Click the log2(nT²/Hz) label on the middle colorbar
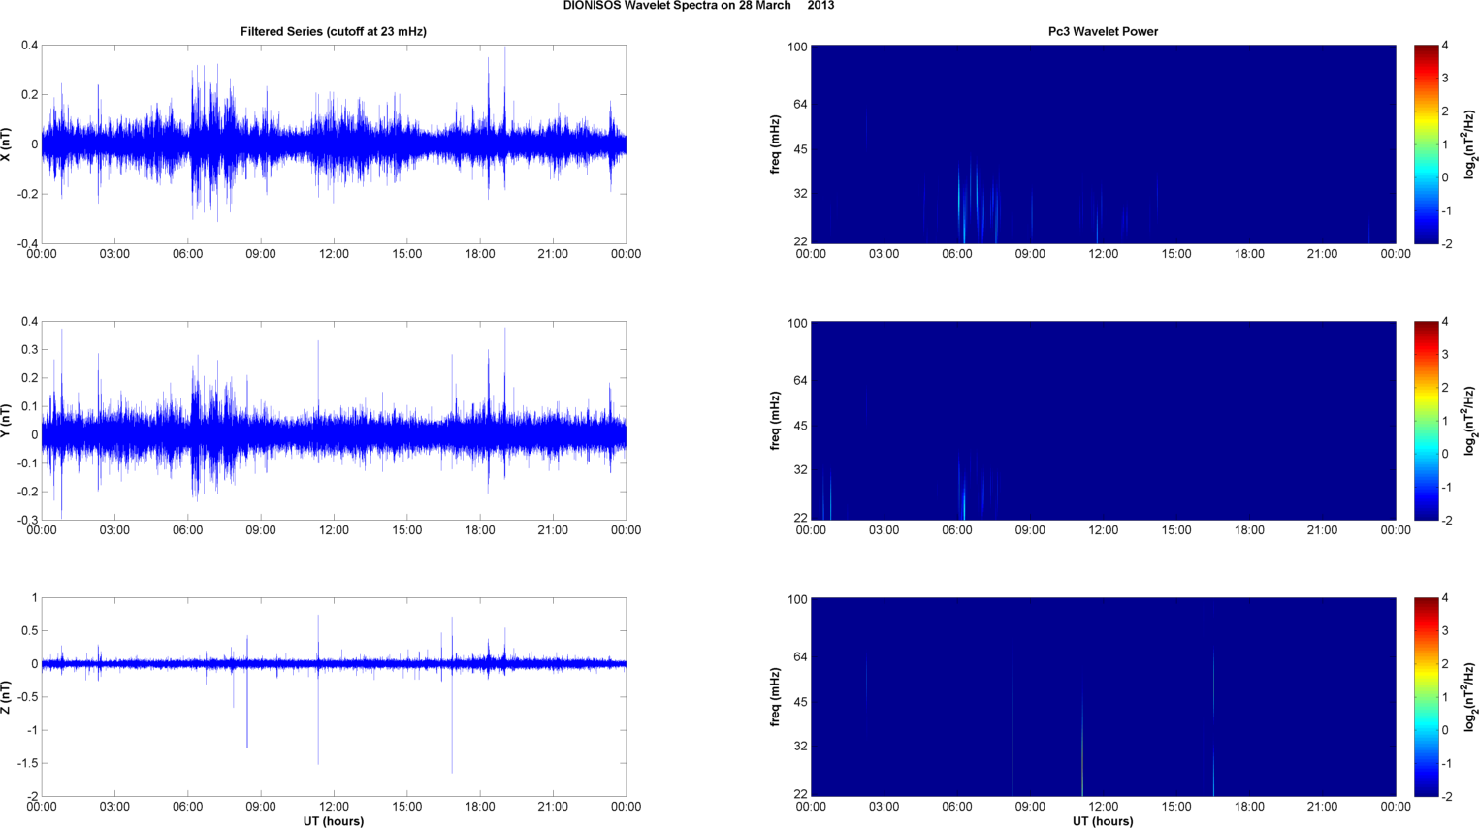This screenshot has height=828, width=1479. 1470,421
